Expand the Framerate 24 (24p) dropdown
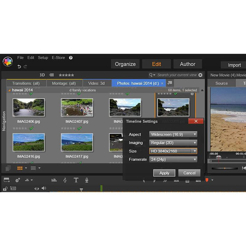246x246 pixels. (x=173, y=159)
